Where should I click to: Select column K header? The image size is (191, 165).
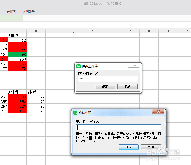point(92,31)
